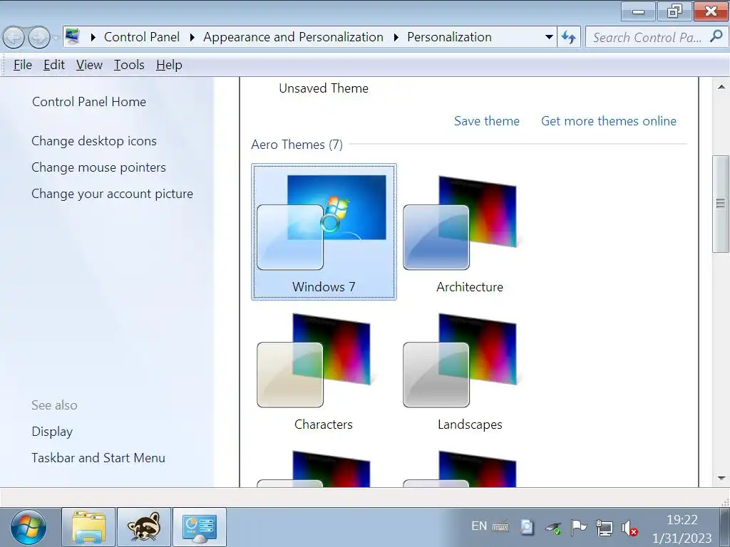Viewport: 730px width, 547px height.
Task: Click the keyboard icon in tray
Action: [x=500, y=527]
